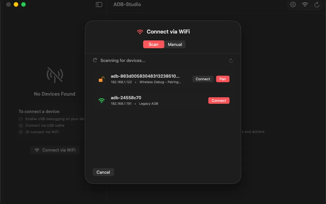Click the no-signal antenna icon in sidebar
Screen dimensions: 326x204
click(55, 75)
